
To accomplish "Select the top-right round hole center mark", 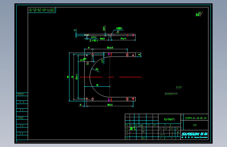I will pyautogui.click(x=133, y=55).
